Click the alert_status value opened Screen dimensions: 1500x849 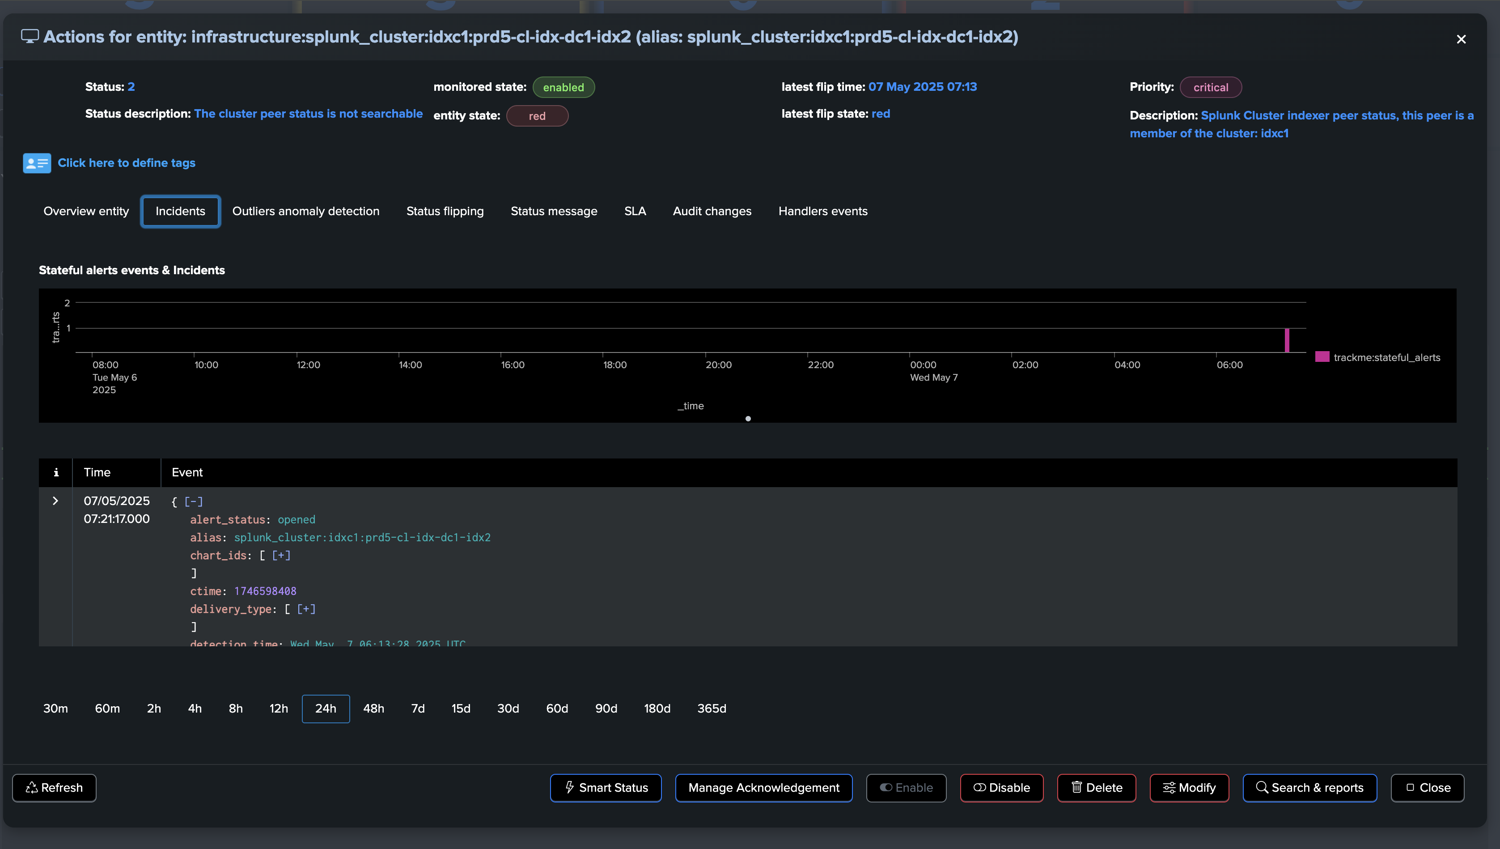point(296,519)
